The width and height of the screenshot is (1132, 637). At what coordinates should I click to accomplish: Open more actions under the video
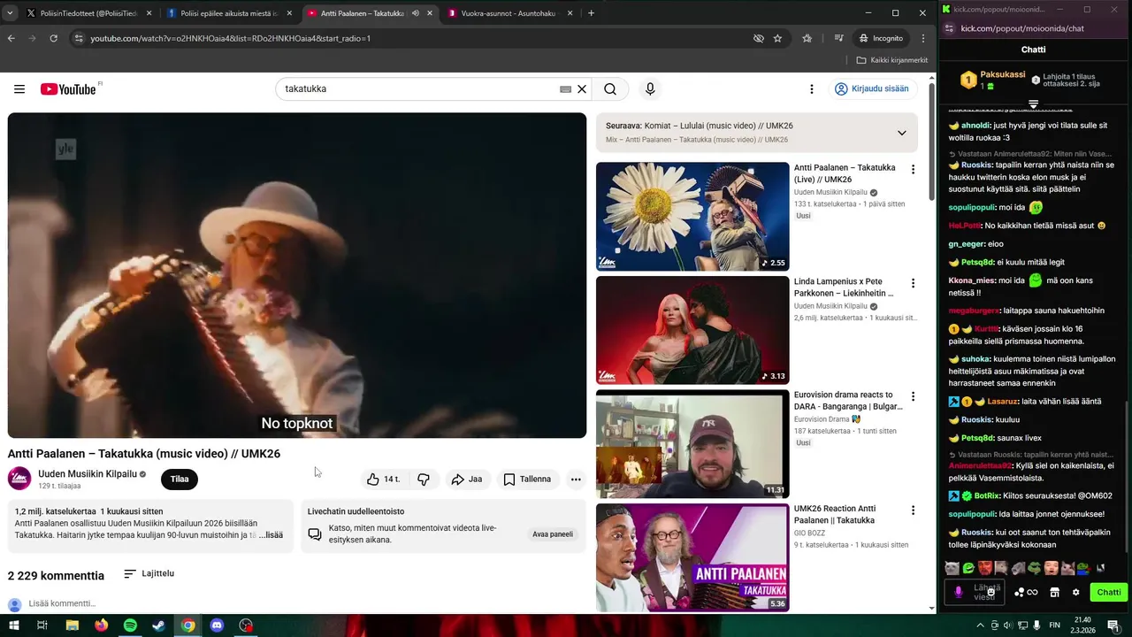coord(576,480)
